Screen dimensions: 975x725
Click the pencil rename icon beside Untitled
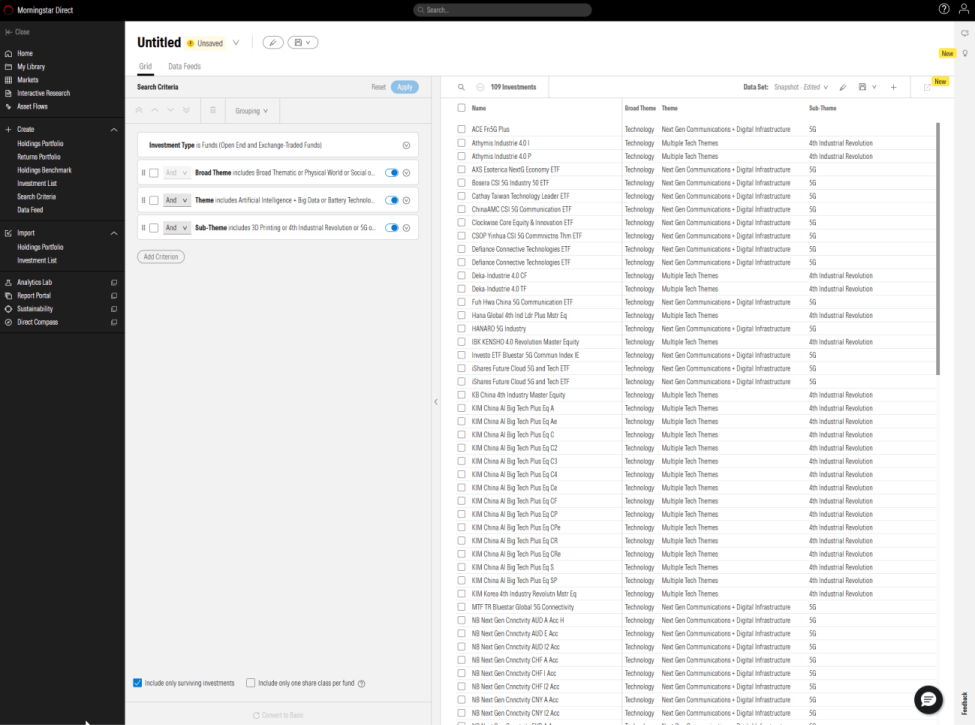point(273,42)
